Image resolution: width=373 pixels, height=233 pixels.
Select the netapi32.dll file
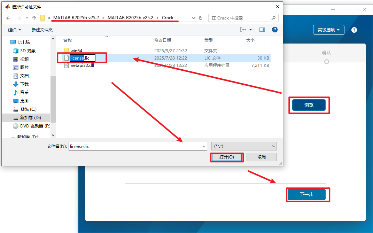[x=82, y=65]
